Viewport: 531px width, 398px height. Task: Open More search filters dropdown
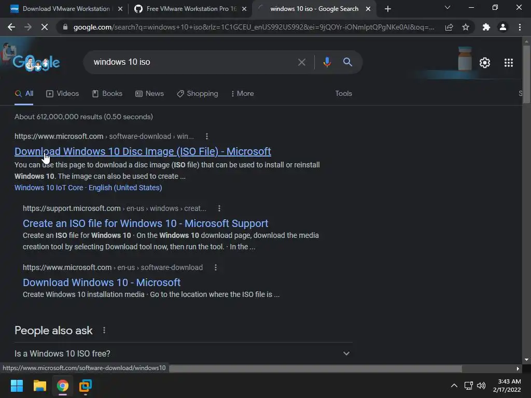[243, 94]
